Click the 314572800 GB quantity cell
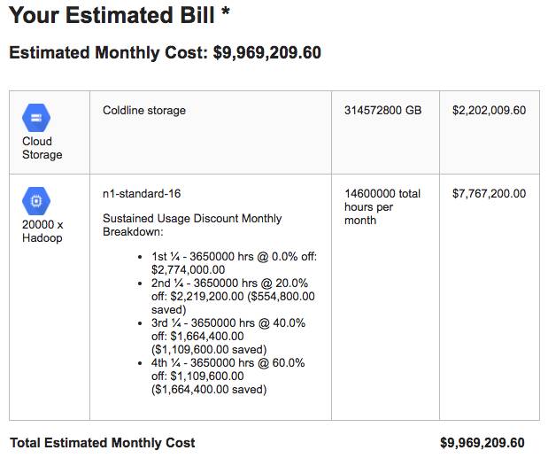 [383, 110]
